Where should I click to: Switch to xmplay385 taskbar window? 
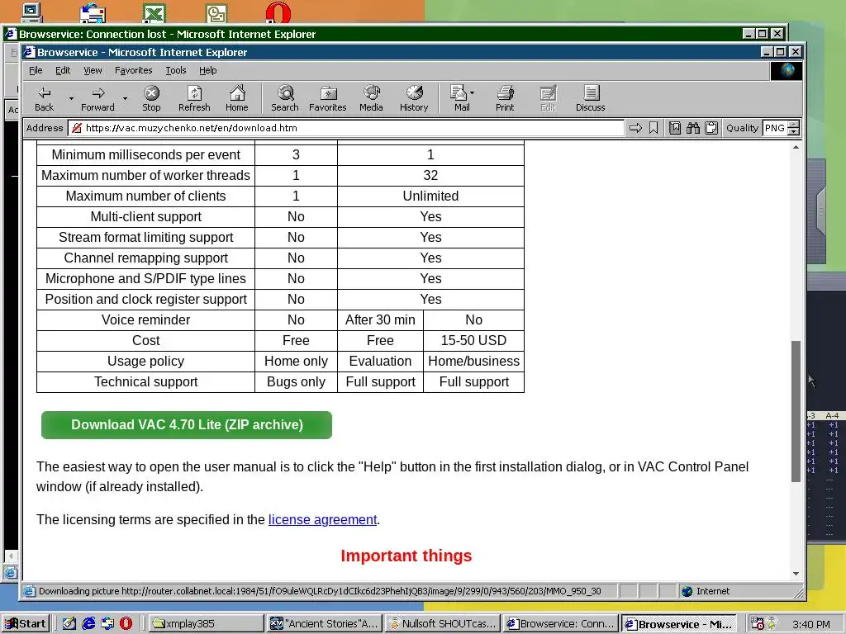tap(205, 624)
